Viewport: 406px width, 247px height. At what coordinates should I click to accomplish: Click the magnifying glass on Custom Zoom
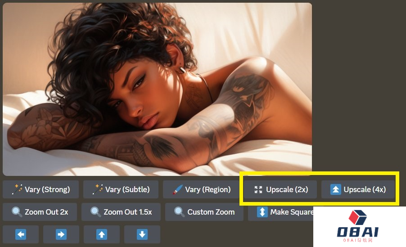[x=180, y=212]
